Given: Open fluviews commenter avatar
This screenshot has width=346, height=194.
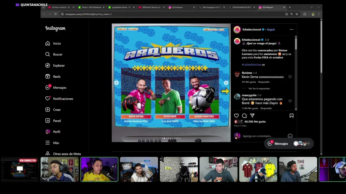Looking at the screenshot, I should (237, 75).
